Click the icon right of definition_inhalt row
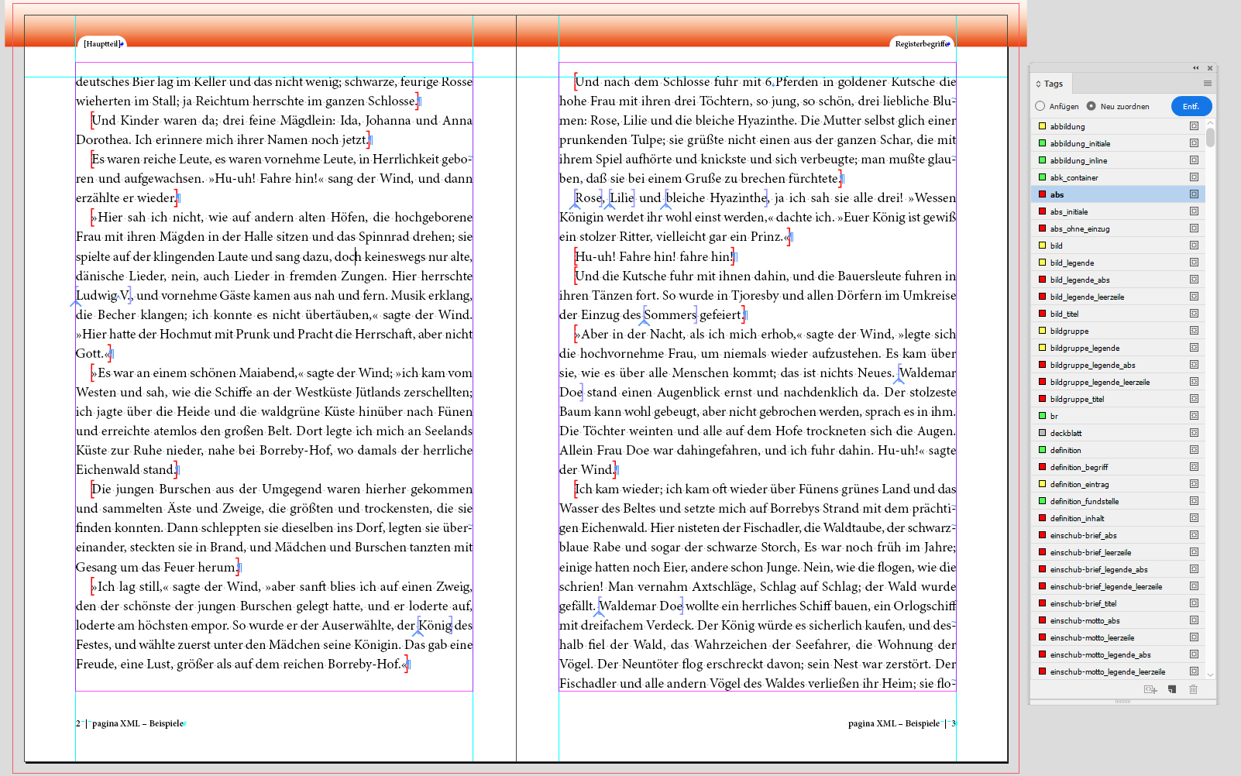The width and height of the screenshot is (1241, 776). click(x=1194, y=518)
